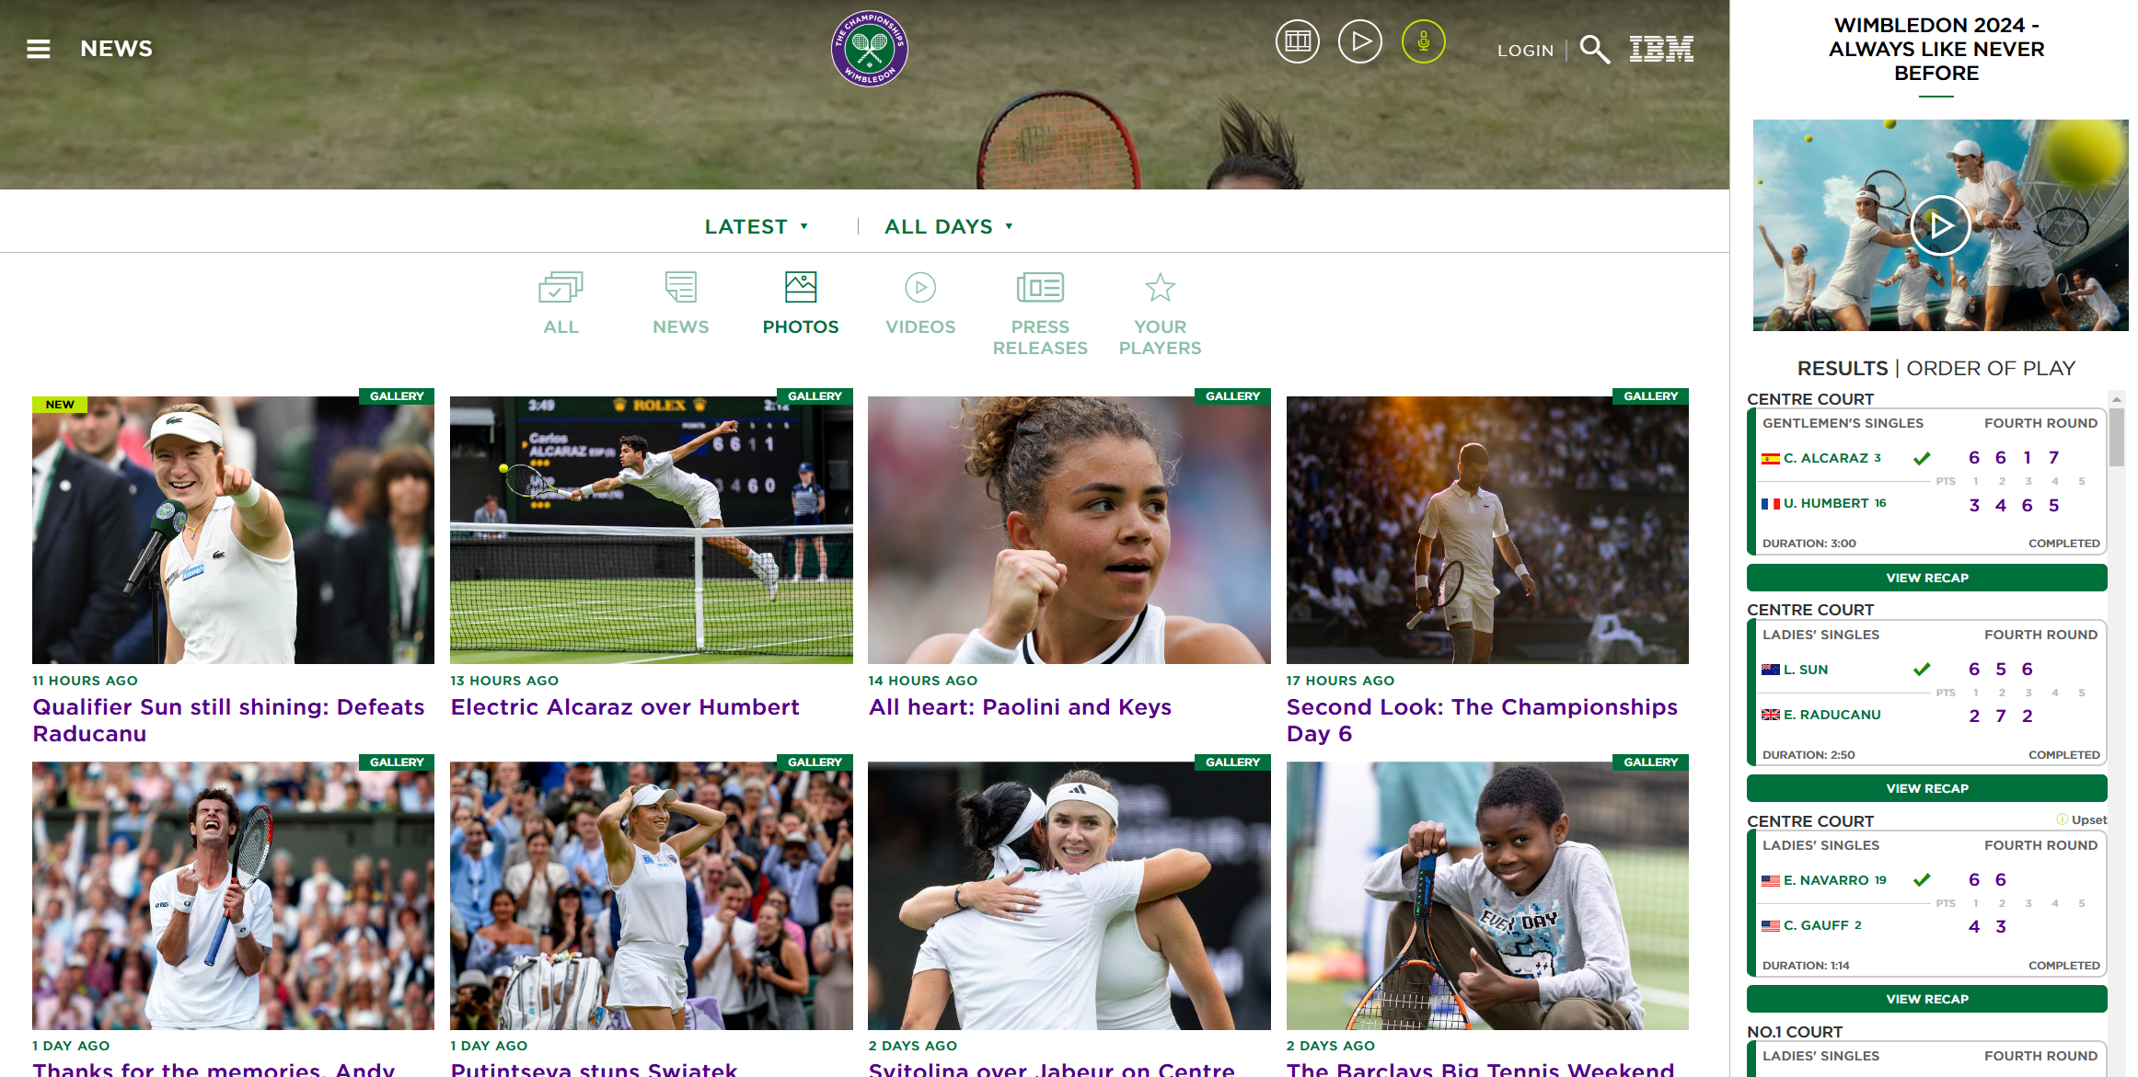
Task: Click Wimbledon 2024 Always Like Never Before heading
Action: 1936,49
